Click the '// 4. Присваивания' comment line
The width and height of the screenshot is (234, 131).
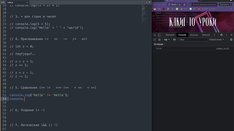click(x=48, y=39)
